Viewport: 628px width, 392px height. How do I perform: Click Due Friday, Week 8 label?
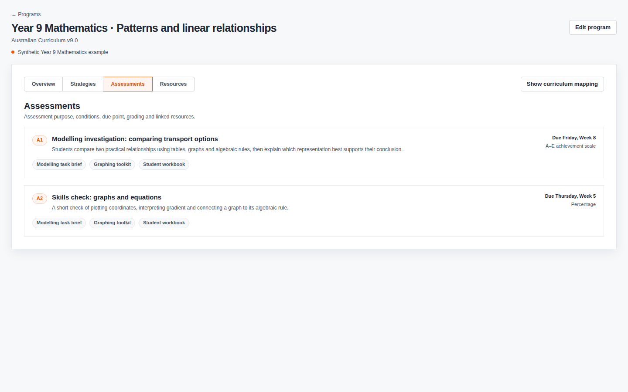point(574,138)
